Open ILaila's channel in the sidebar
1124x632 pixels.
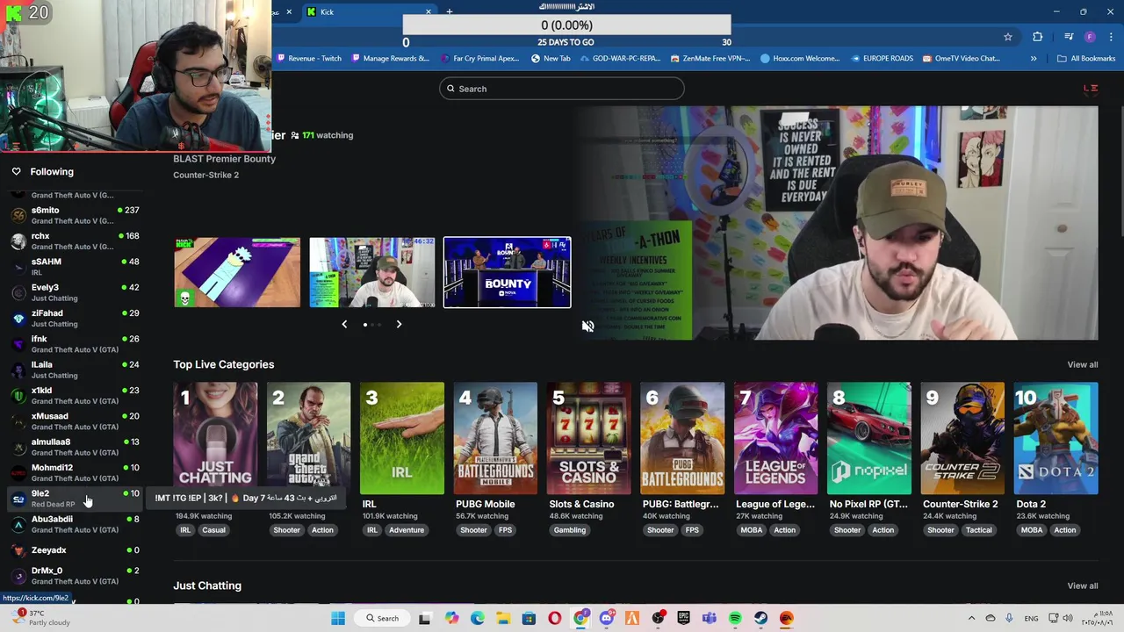(75, 370)
